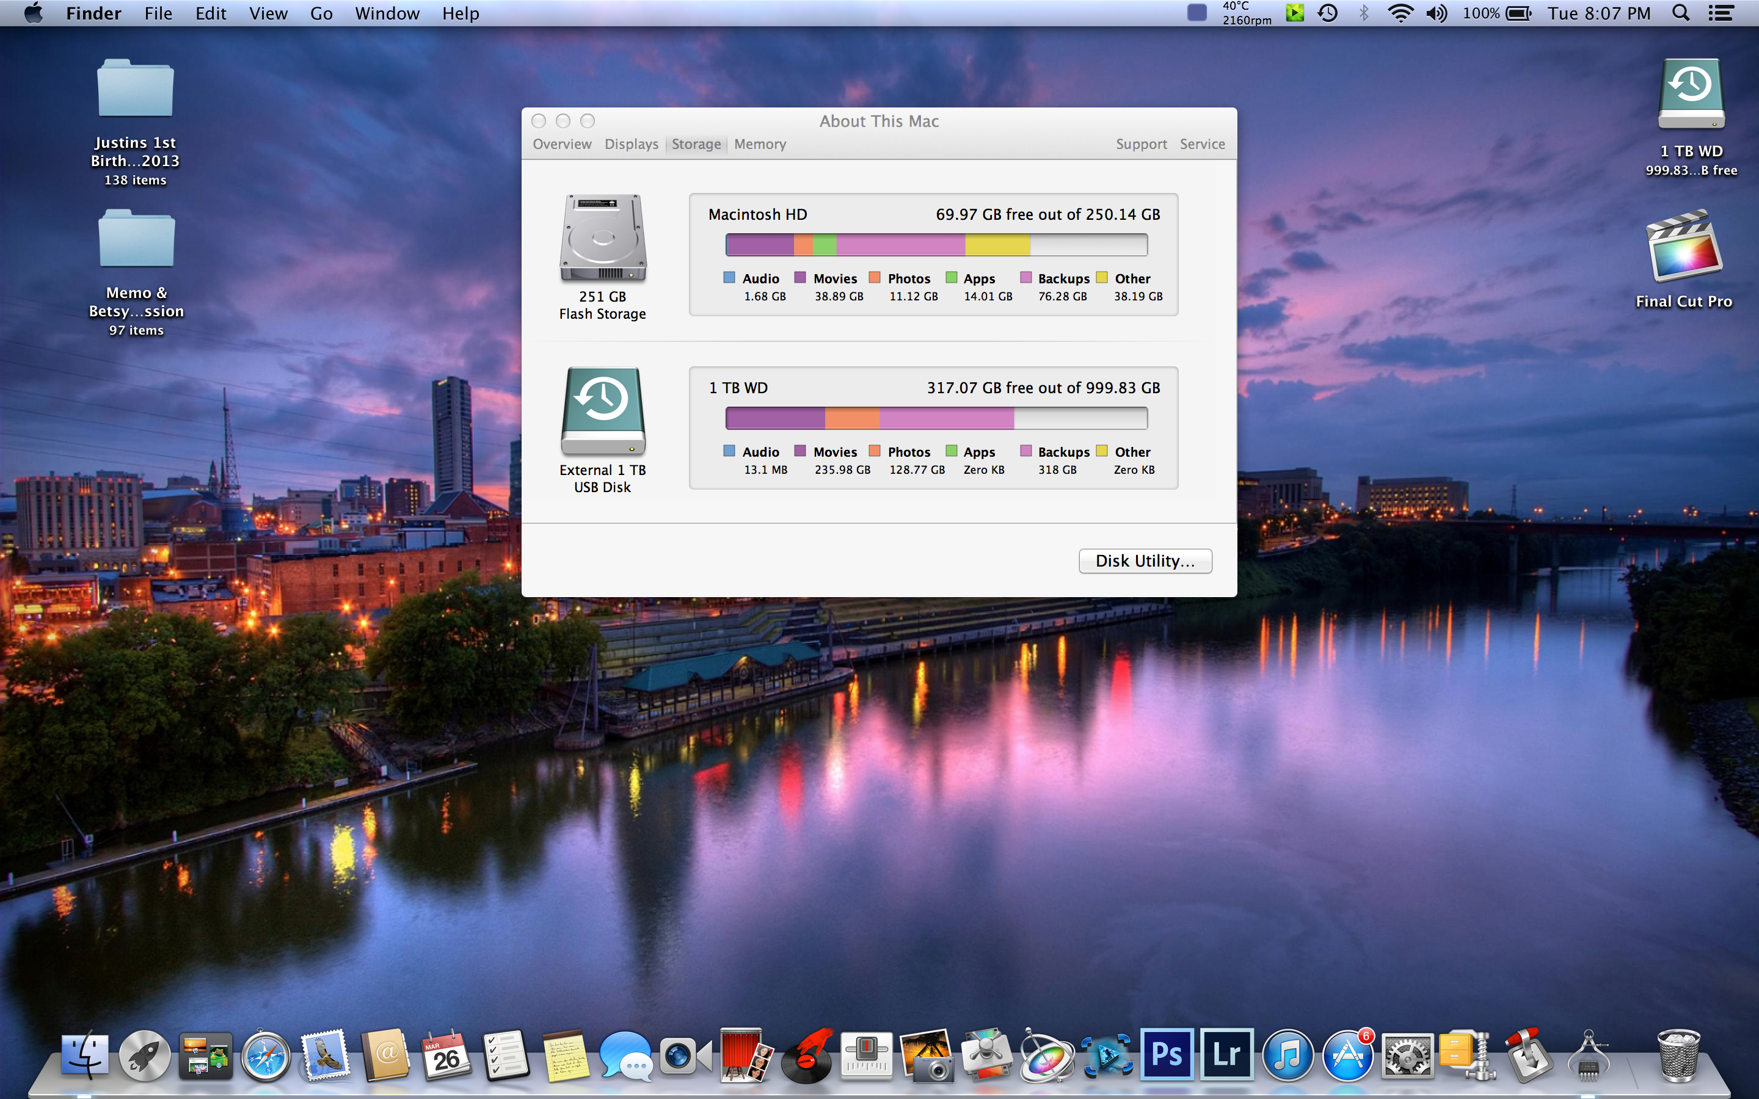This screenshot has width=1759, height=1099.
Task: Open the Edit menu
Action: (211, 13)
